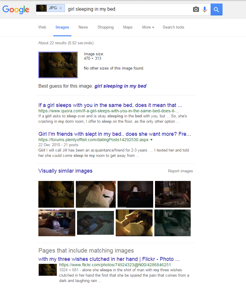Open similar image with white duvet bed
Image resolution: width=246 pixels, height=290 pixels.
96,194
